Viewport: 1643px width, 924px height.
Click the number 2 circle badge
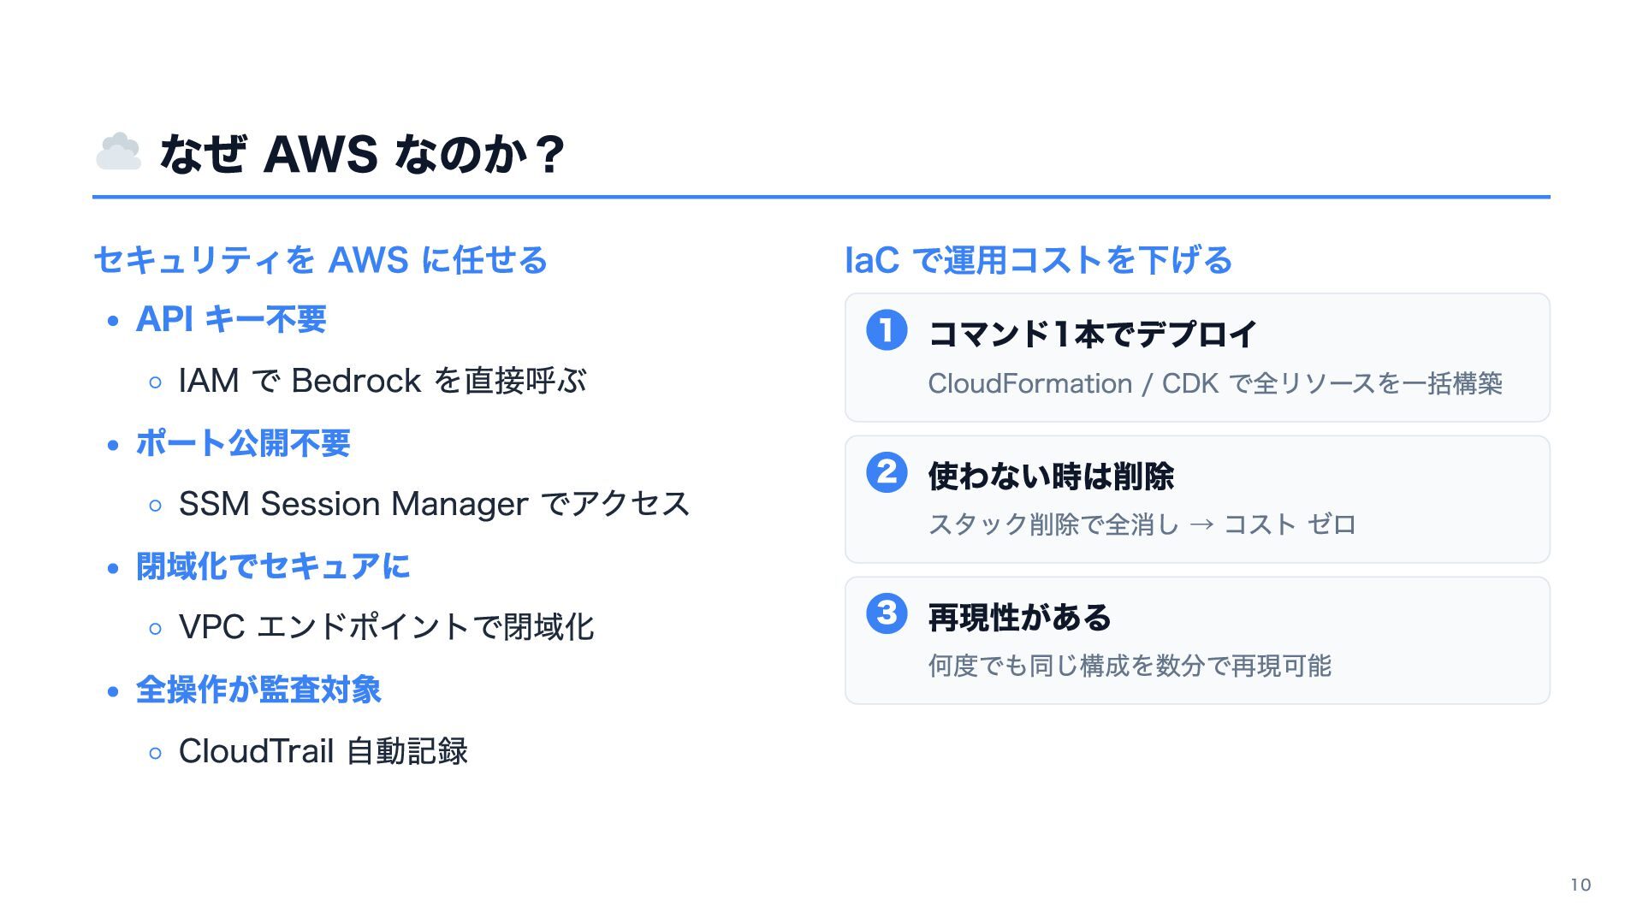pos(887,472)
